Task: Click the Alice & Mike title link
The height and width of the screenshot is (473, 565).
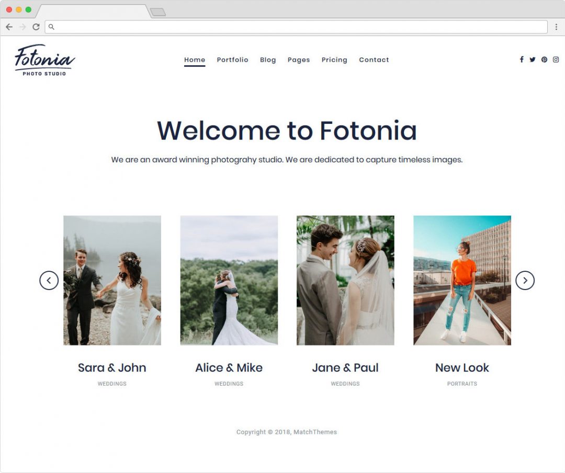Action: 229,367
